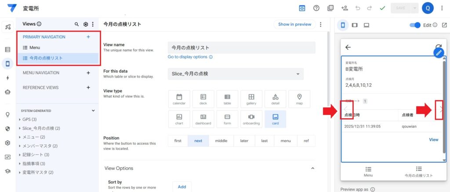The image size is (450, 192).
Task: Open the Views section in left sidebar
Action: coord(7,64)
